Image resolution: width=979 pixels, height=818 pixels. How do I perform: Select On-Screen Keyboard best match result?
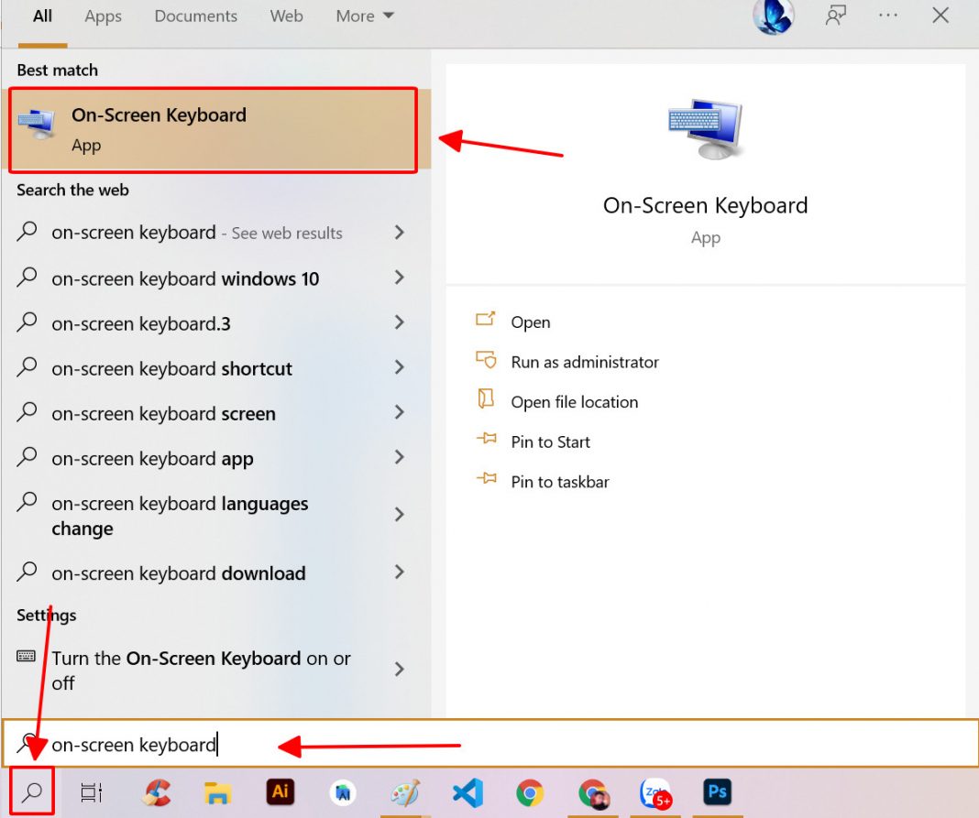213,129
